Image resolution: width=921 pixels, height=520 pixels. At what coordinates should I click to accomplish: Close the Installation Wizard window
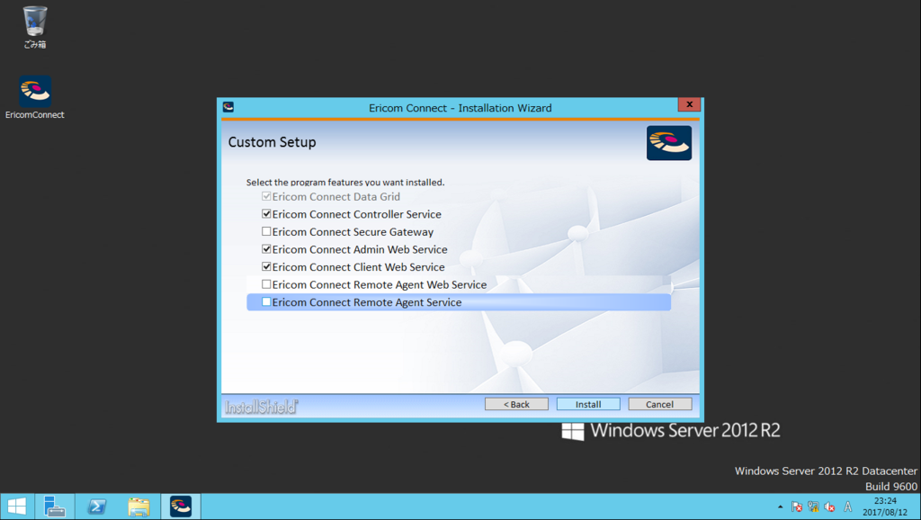689,104
